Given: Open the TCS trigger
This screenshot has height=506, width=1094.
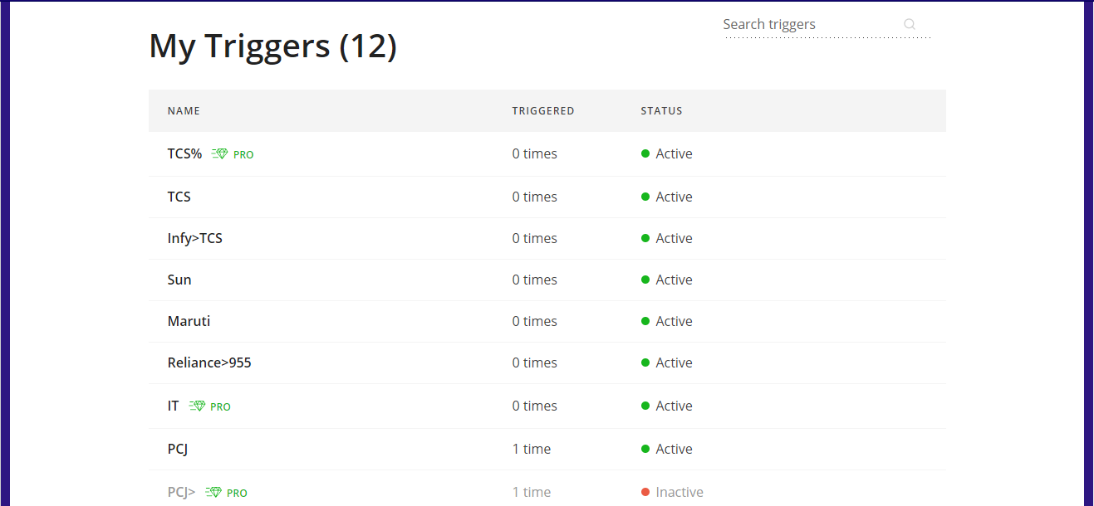Looking at the screenshot, I should [179, 197].
